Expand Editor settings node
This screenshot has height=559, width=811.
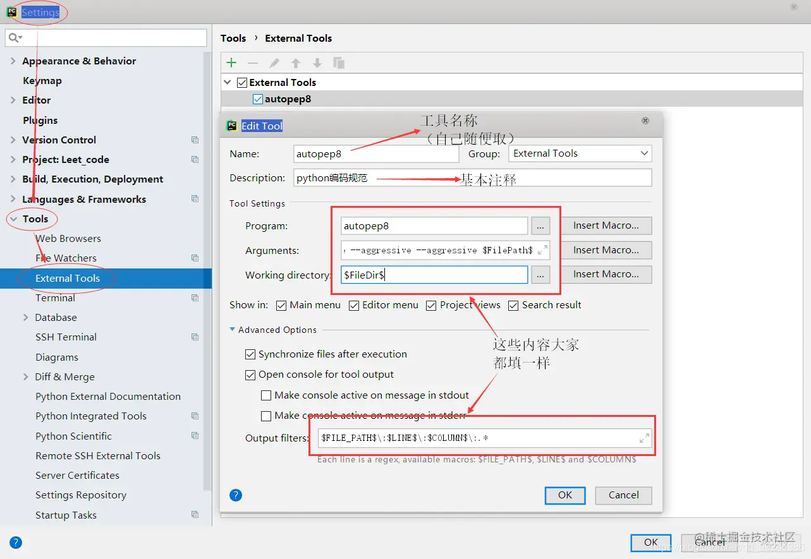click(x=13, y=100)
